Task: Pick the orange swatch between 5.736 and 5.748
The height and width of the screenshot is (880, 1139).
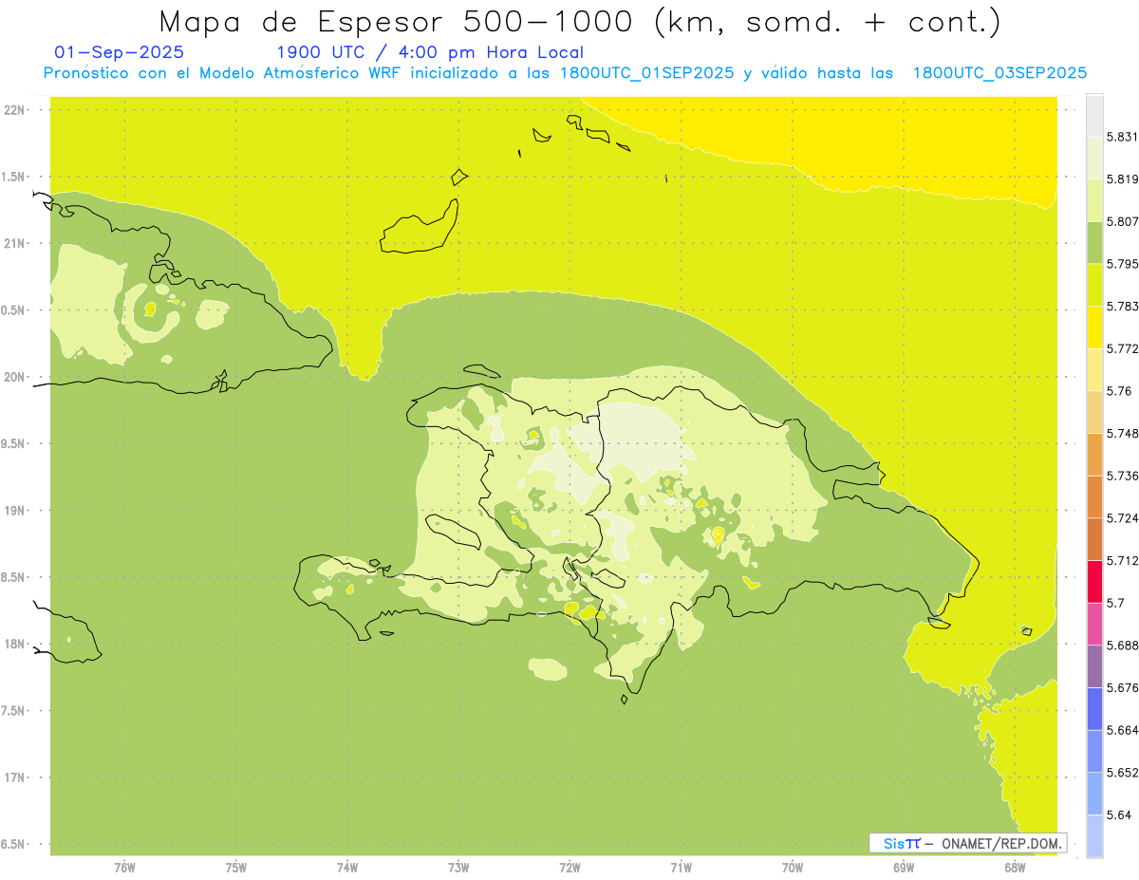Action: click(x=1094, y=454)
